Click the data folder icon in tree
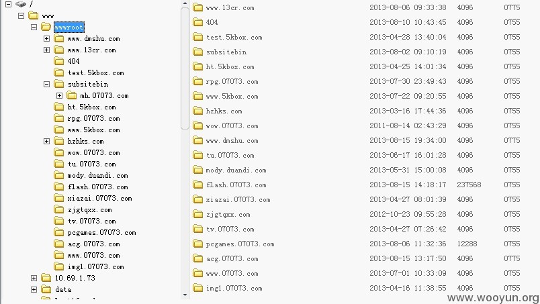540x304 pixels. pos(46,289)
